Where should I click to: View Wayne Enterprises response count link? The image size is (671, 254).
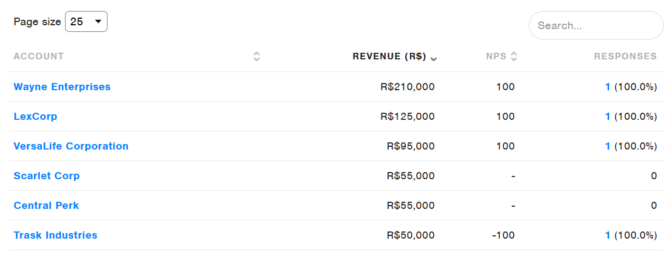click(x=608, y=87)
